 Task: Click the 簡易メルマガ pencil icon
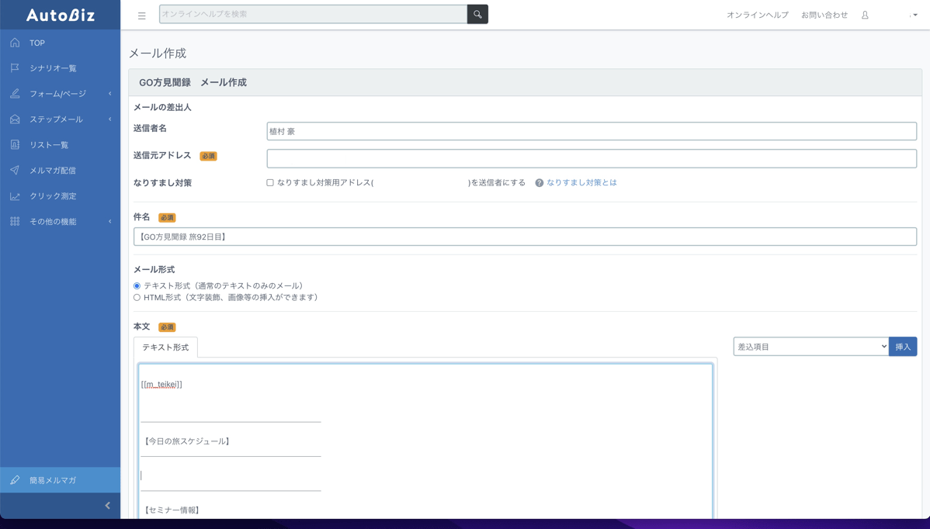[15, 480]
